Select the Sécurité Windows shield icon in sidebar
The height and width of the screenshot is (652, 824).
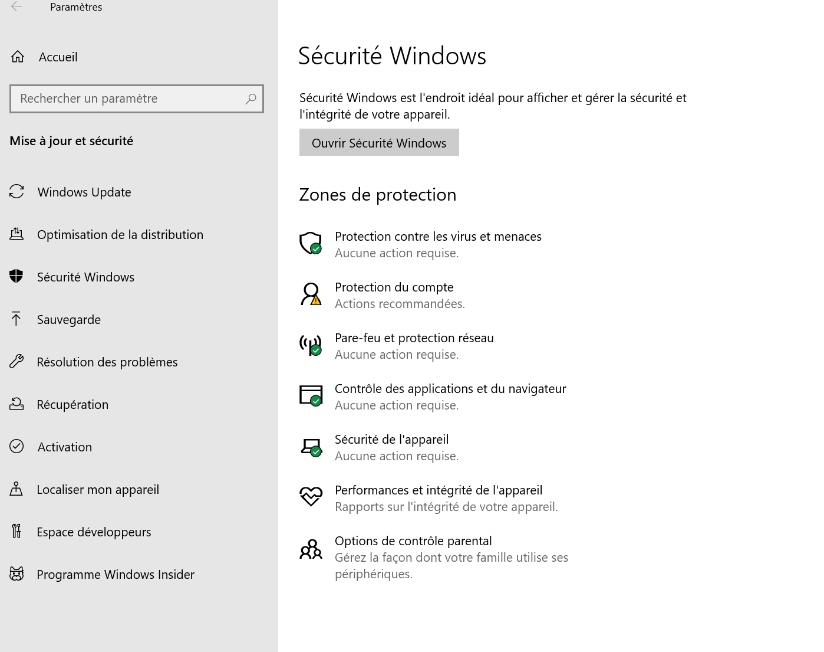click(x=17, y=276)
